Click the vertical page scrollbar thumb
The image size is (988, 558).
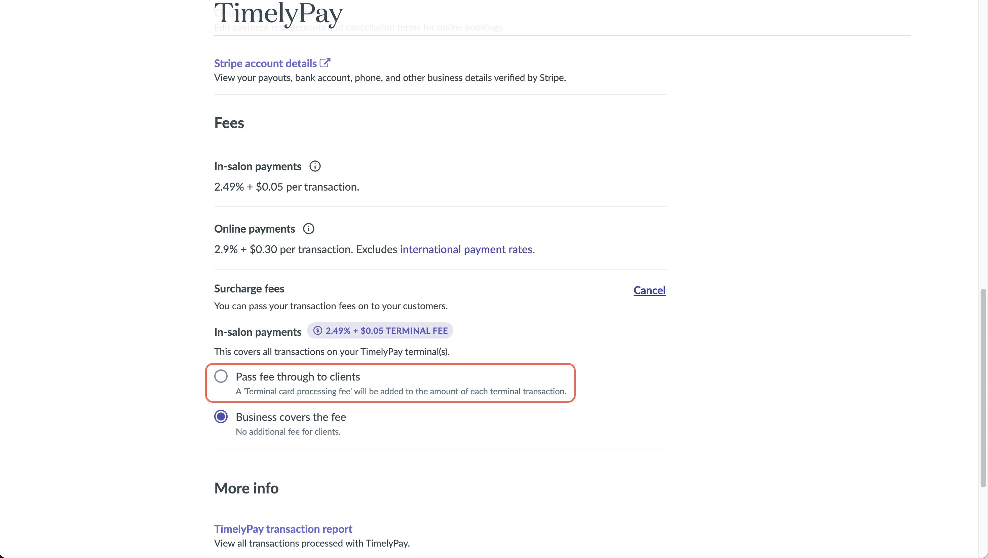[x=983, y=388]
